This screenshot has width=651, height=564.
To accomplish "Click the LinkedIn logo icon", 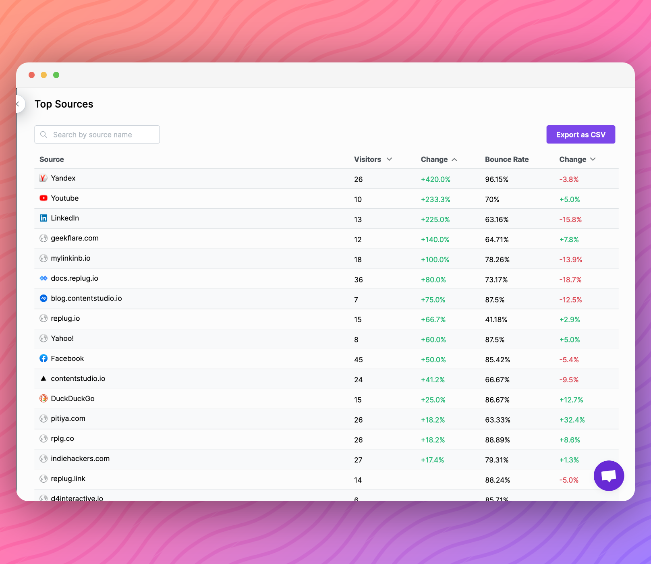I will pyautogui.click(x=44, y=218).
